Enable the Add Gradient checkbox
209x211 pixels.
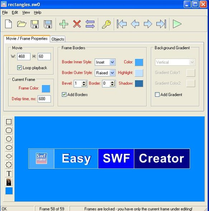pyautogui.click(x=157, y=95)
